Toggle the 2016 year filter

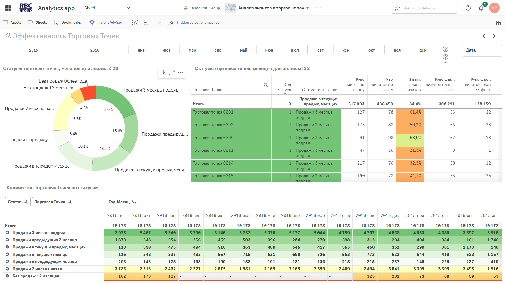point(95,50)
